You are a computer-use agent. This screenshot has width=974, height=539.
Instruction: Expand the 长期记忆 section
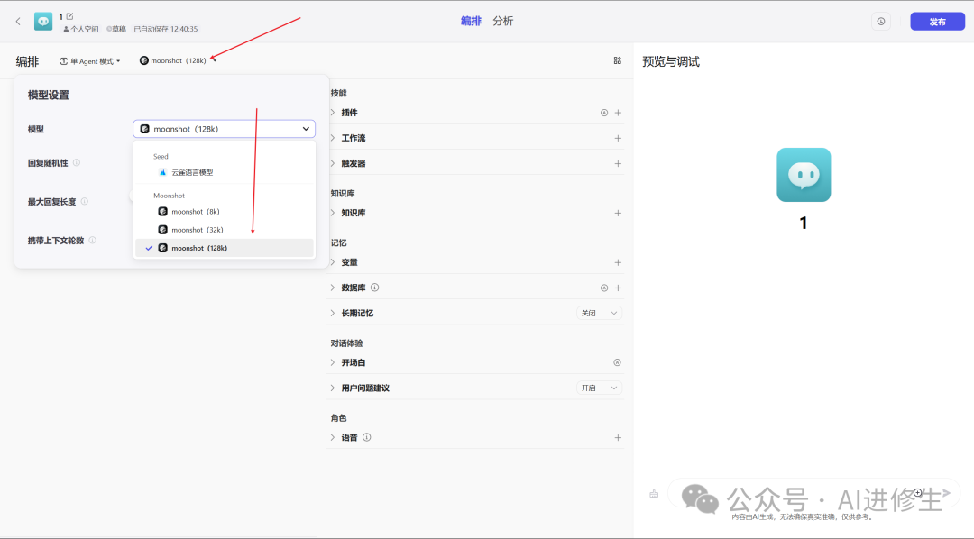pos(333,313)
